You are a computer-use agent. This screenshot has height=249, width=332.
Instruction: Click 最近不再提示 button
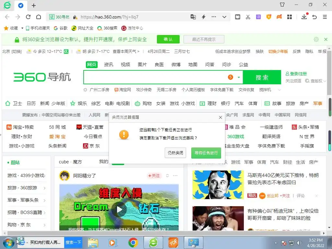pos(204,39)
